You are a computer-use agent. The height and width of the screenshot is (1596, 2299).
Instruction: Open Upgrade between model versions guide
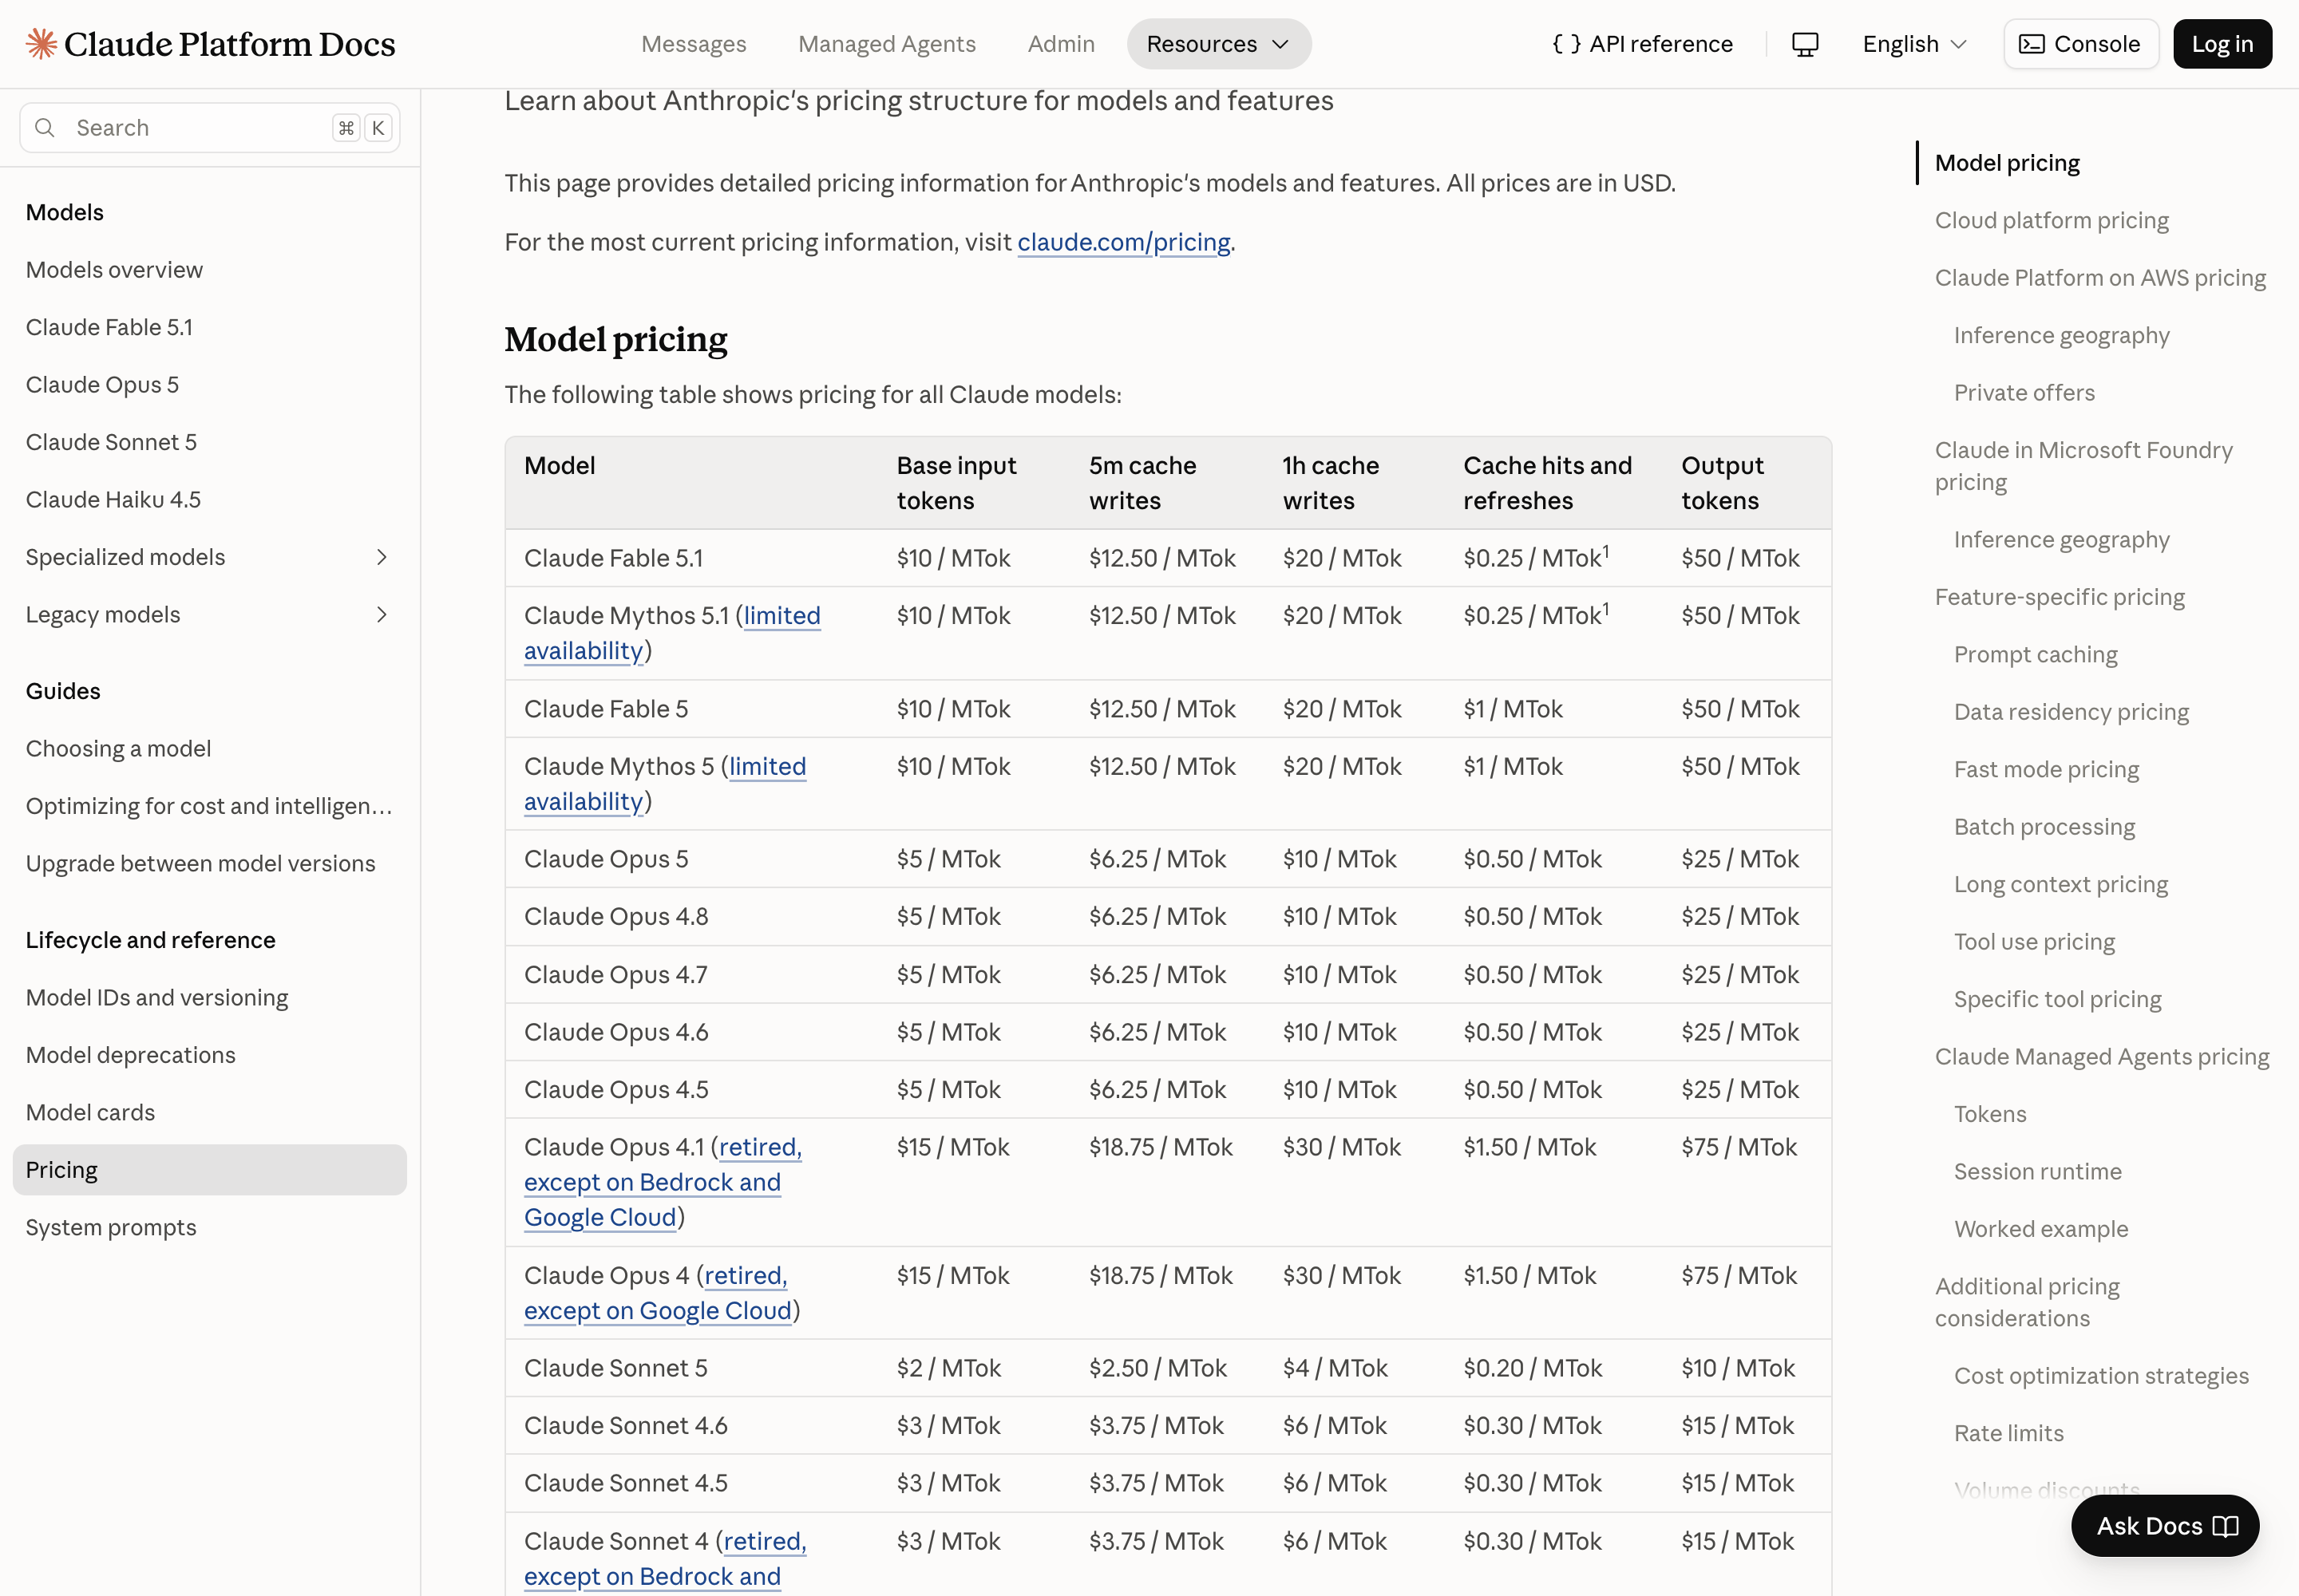click(x=200, y=864)
